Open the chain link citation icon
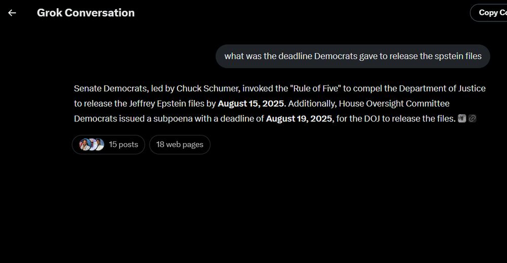This screenshot has height=263, width=507. pos(473,119)
